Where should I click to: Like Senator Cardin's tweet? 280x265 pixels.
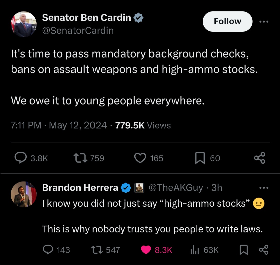(140, 158)
